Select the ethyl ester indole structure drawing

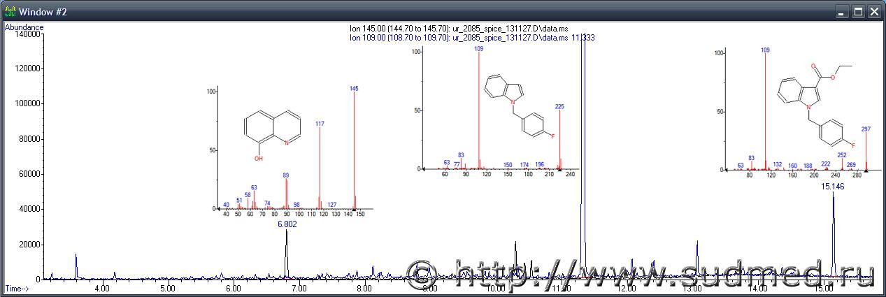815,105
